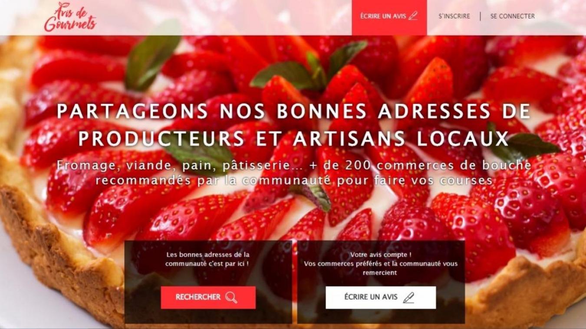The image size is (586, 329).
Task: Click the Vos commerces préférés text line
Action: [x=381, y=264]
